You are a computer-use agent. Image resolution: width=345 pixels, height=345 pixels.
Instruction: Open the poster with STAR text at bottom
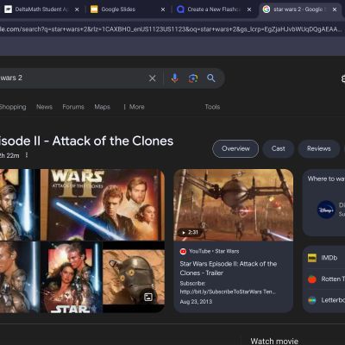(x=72, y=277)
